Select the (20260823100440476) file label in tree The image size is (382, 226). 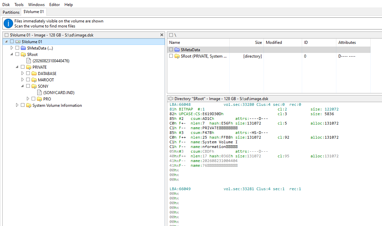pos(51,61)
